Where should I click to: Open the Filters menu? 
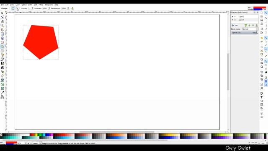(x=41, y=5)
